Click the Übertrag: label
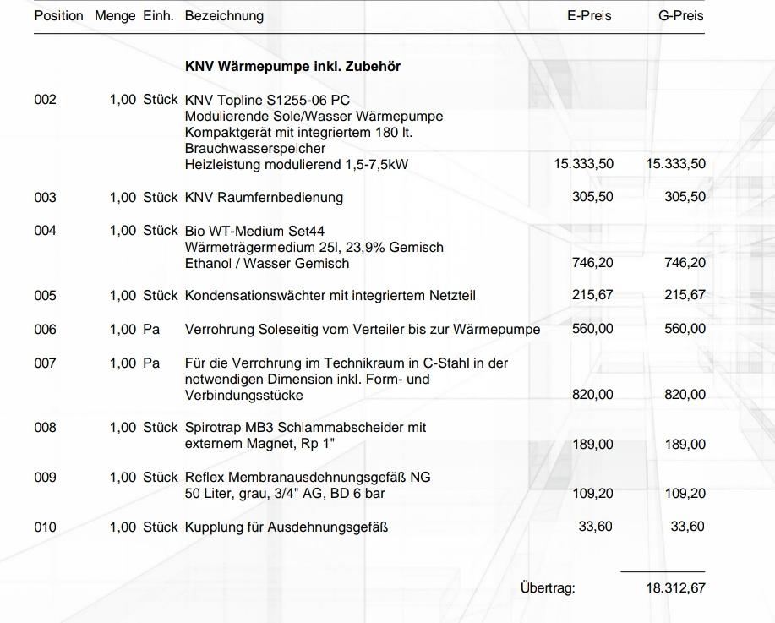Image resolution: width=775 pixels, height=623 pixels. pos(548,588)
